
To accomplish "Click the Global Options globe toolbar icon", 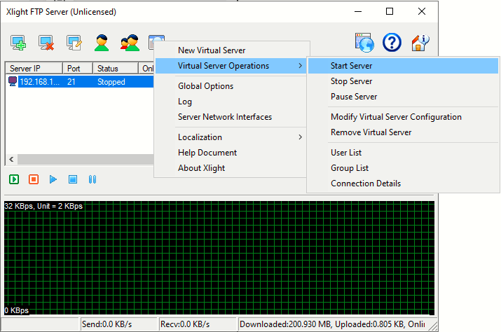I will [x=364, y=43].
